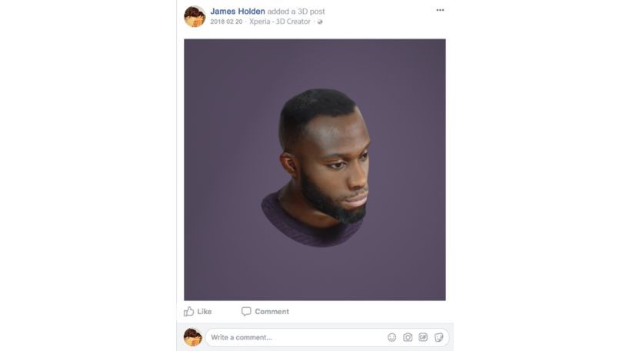623x351 pixels.
Task: Open the post options three-dot menu
Action: pos(440,11)
